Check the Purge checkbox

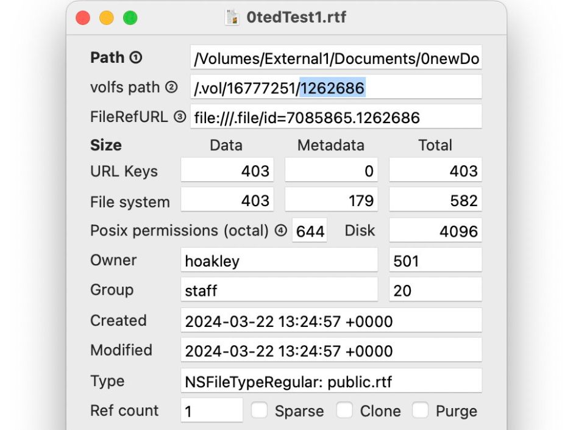point(421,410)
